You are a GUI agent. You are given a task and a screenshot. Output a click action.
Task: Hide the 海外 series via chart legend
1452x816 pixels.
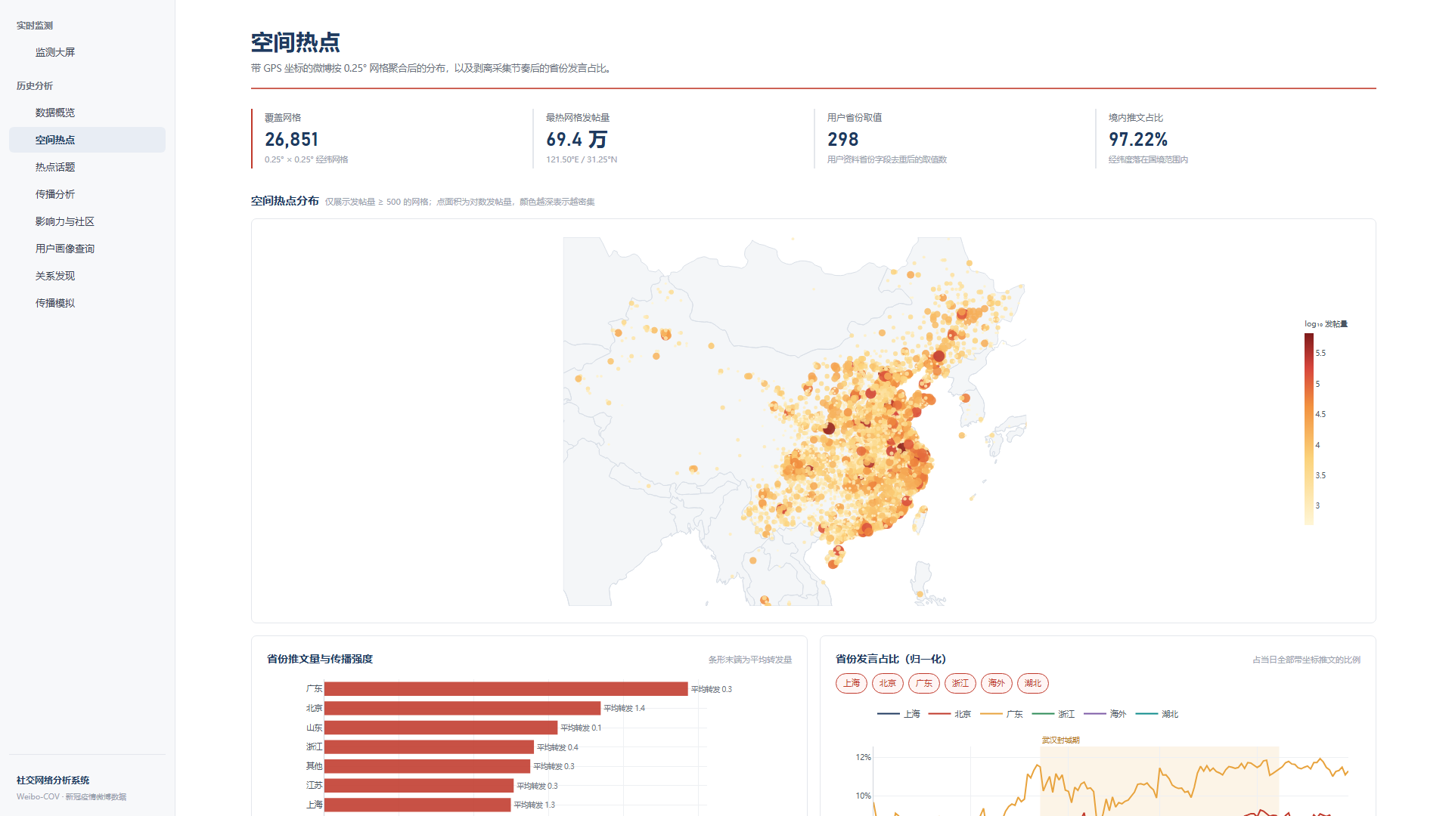point(1105,714)
